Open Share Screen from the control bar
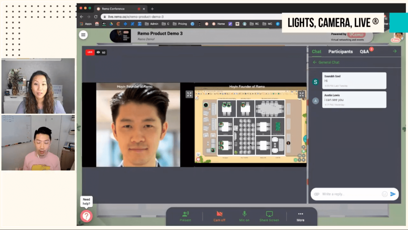This screenshot has width=408, height=230. [x=269, y=216]
